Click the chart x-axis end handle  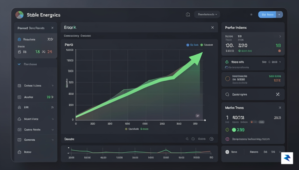click(x=205, y=120)
